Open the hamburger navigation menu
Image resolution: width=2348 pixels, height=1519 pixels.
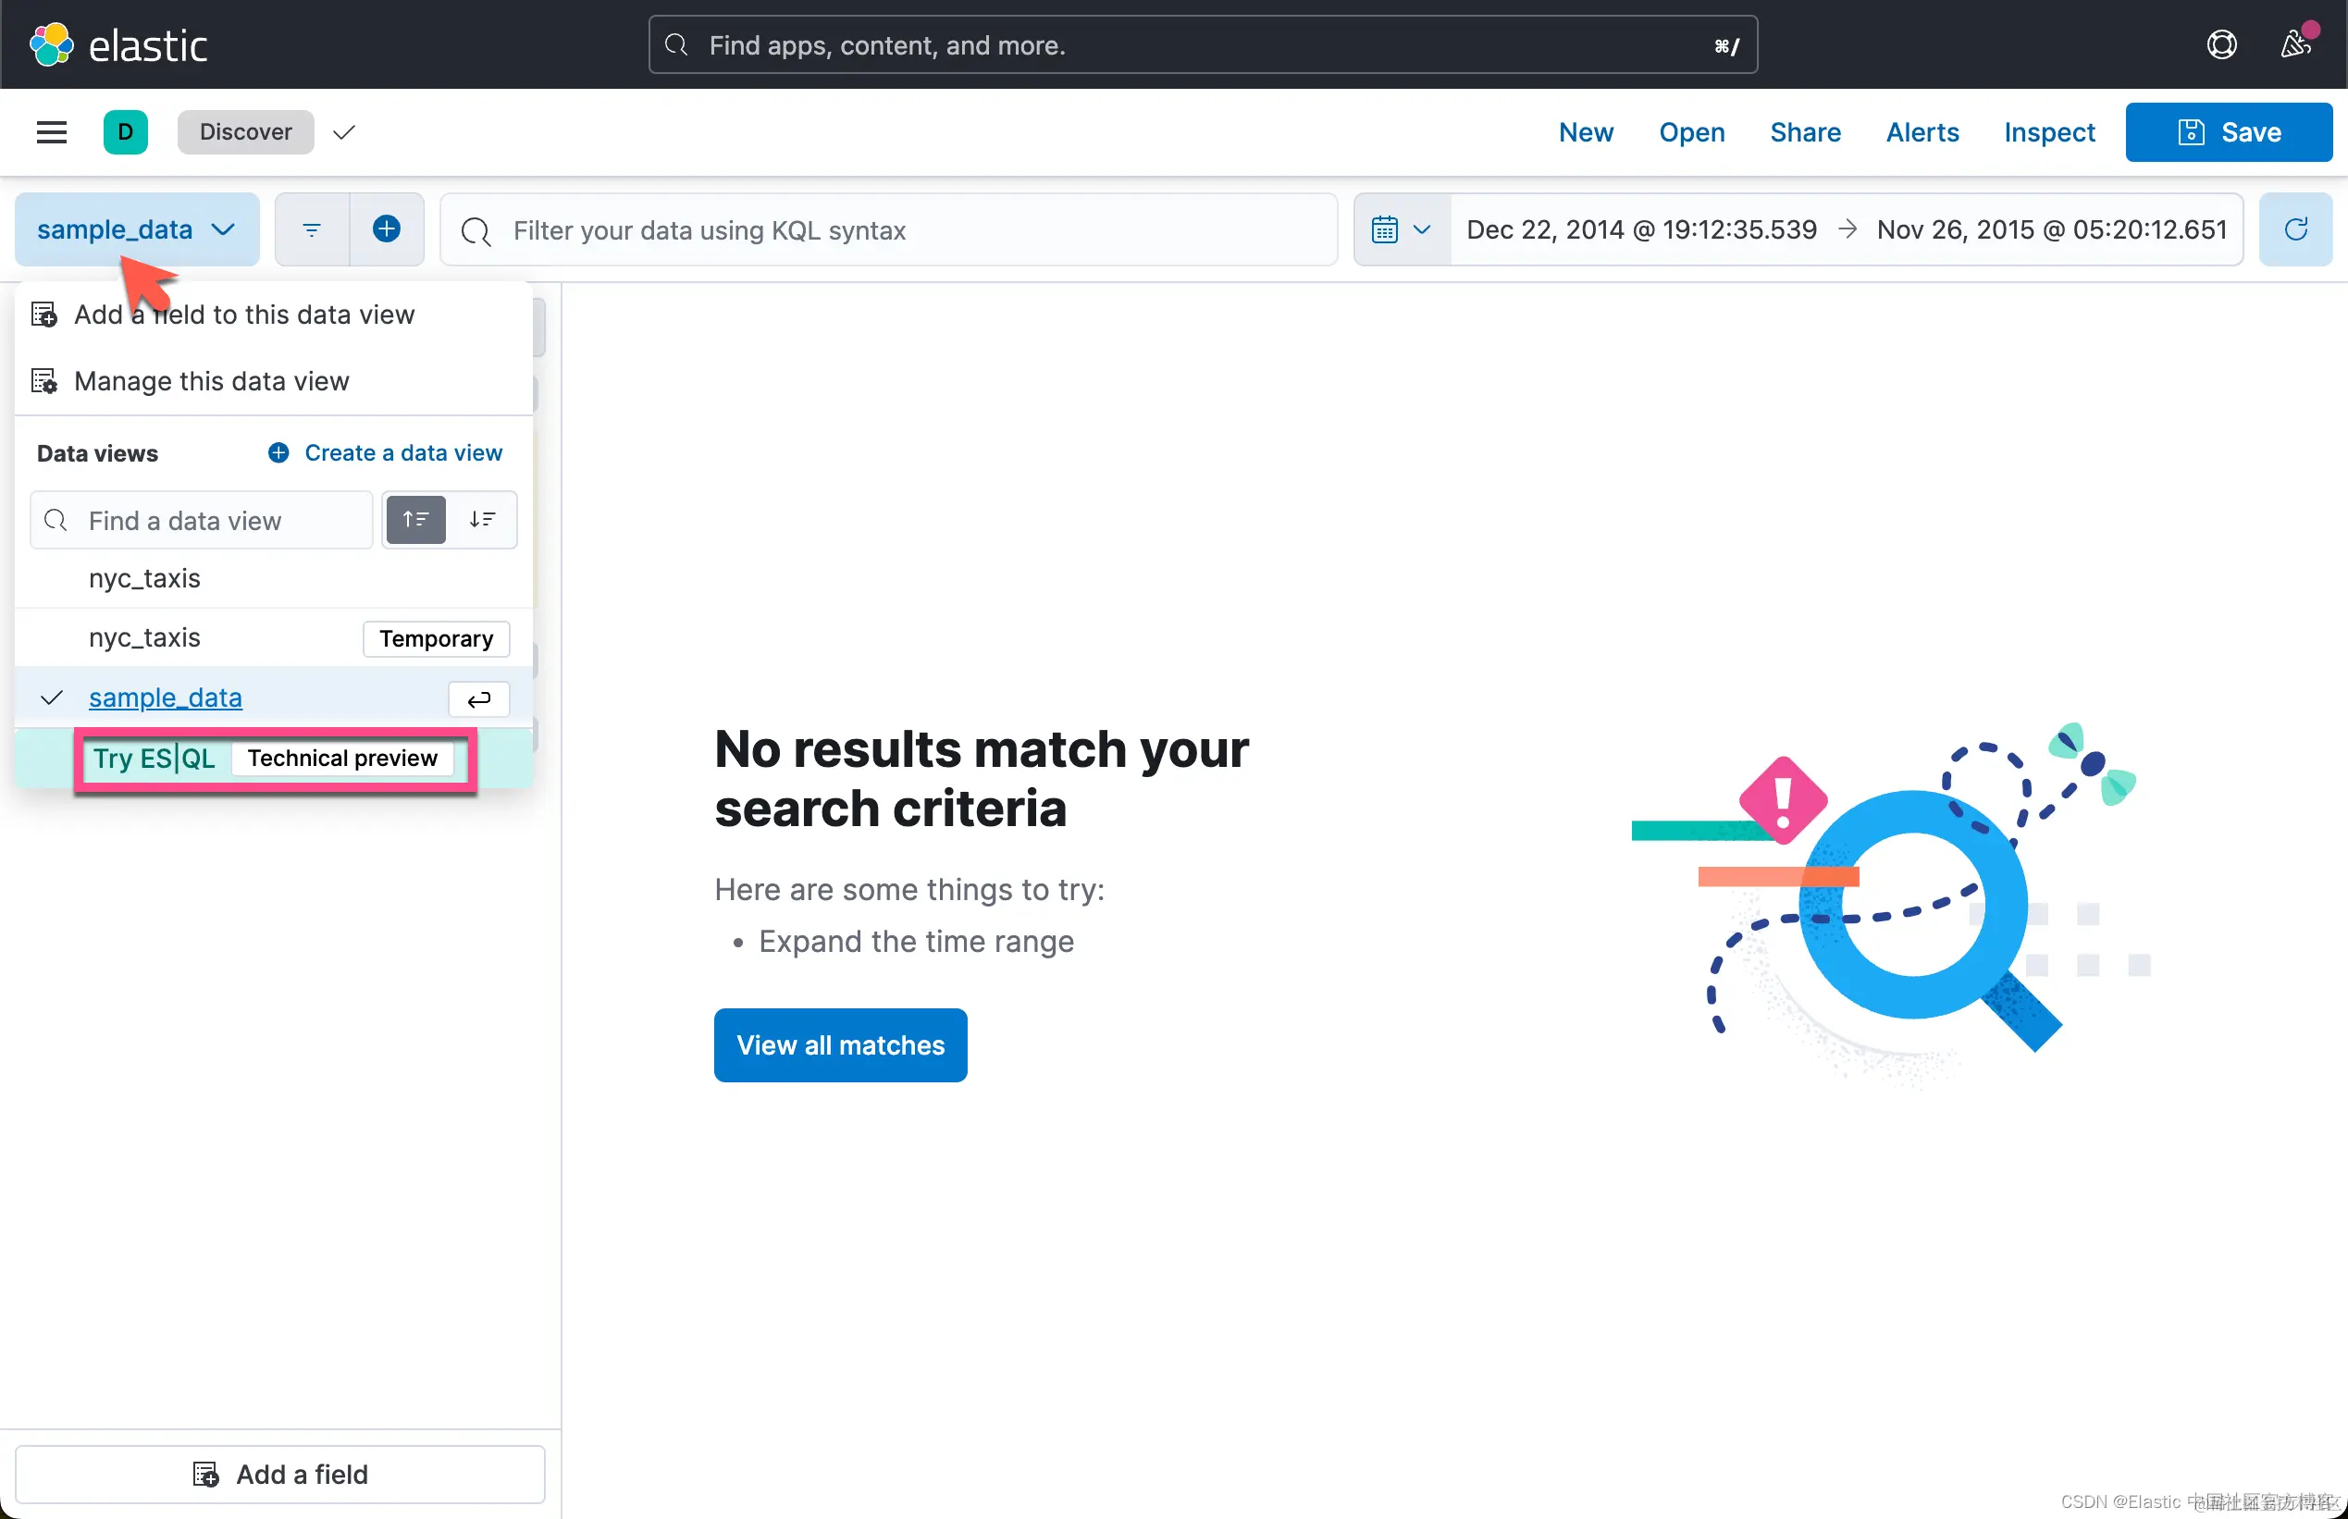51,132
